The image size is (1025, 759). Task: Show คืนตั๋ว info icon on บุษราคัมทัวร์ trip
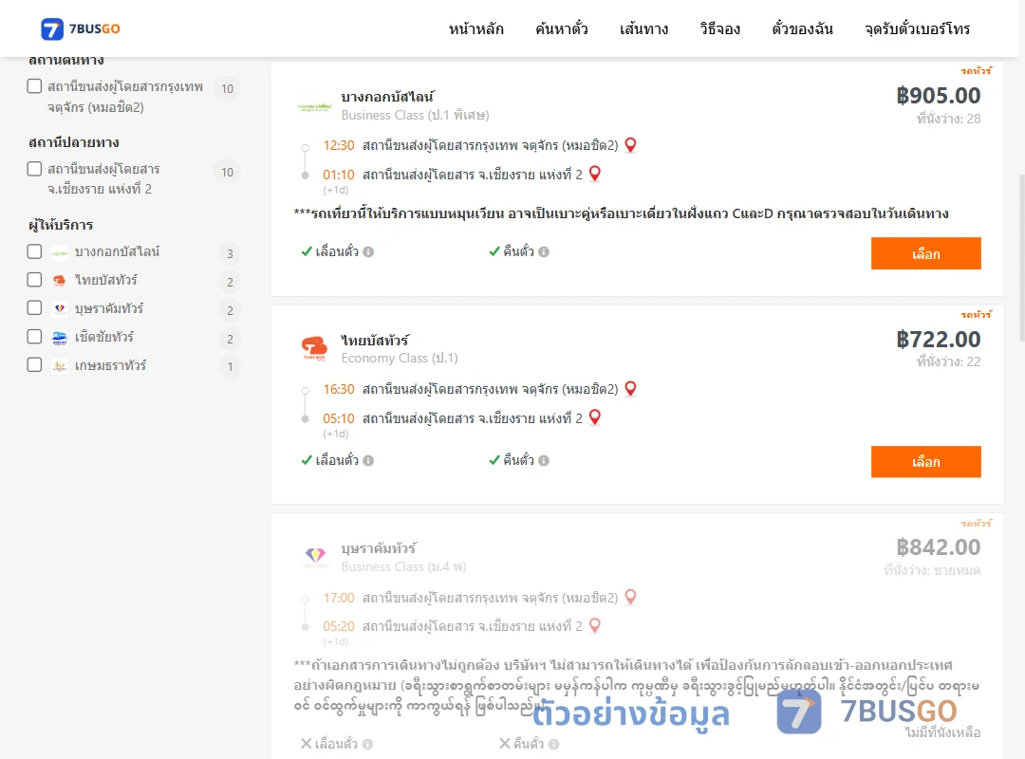click(x=553, y=744)
